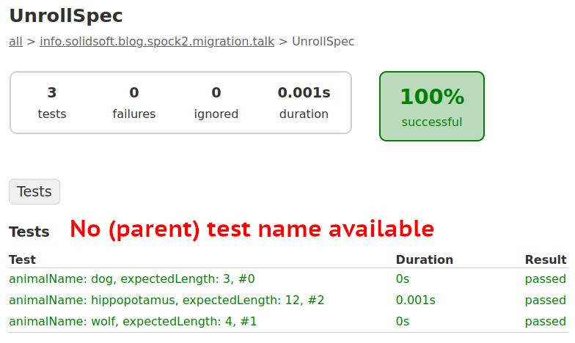Click 'passed' result for the dog test

click(x=546, y=279)
